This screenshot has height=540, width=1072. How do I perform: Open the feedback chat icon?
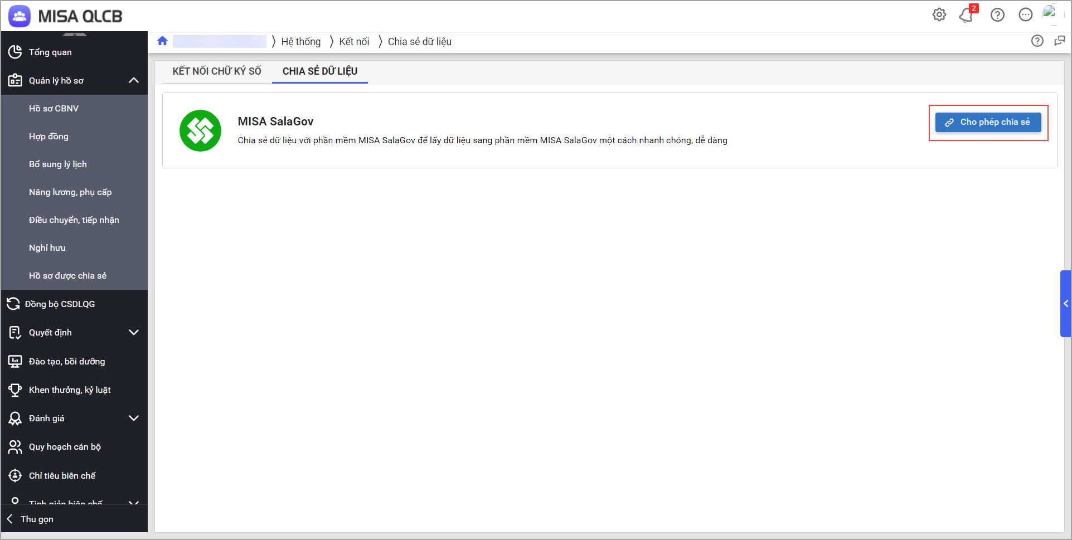[1060, 41]
